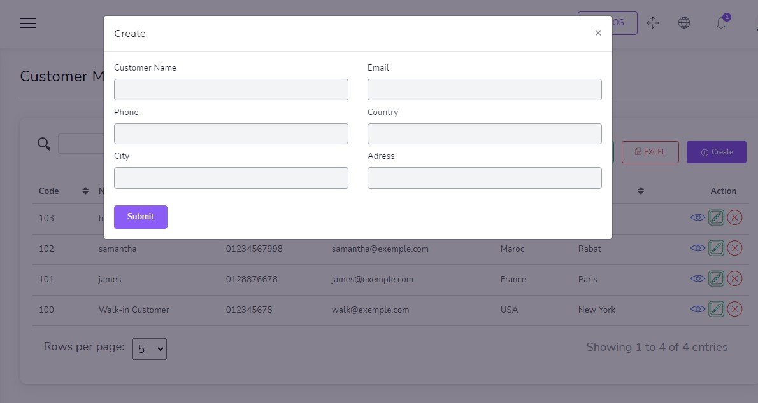Submit the Create customer form

click(x=140, y=217)
